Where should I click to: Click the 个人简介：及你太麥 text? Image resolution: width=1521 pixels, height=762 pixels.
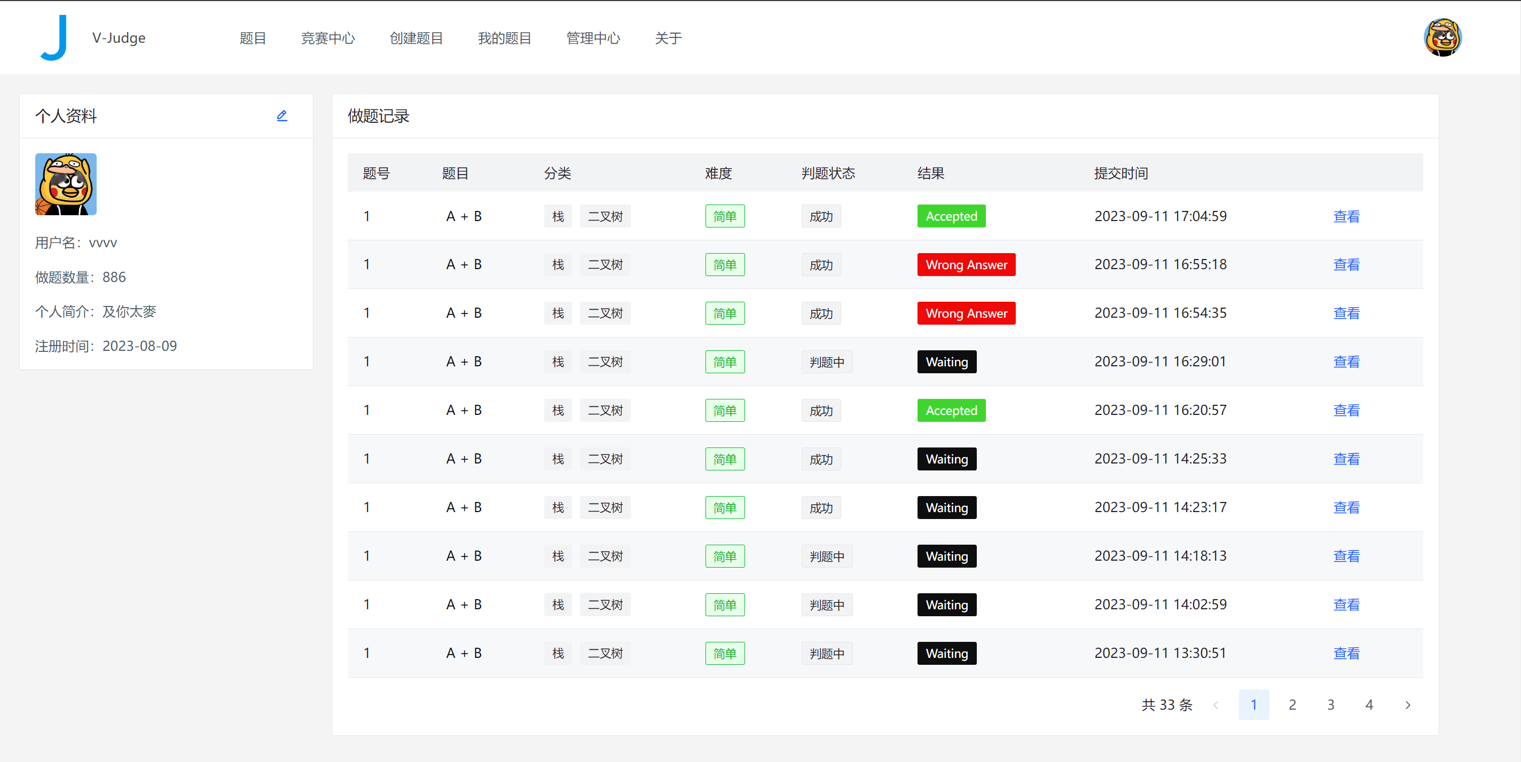click(96, 311)
